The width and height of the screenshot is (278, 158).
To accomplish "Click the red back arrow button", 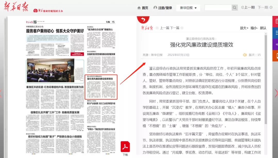I will click(143, 20).
